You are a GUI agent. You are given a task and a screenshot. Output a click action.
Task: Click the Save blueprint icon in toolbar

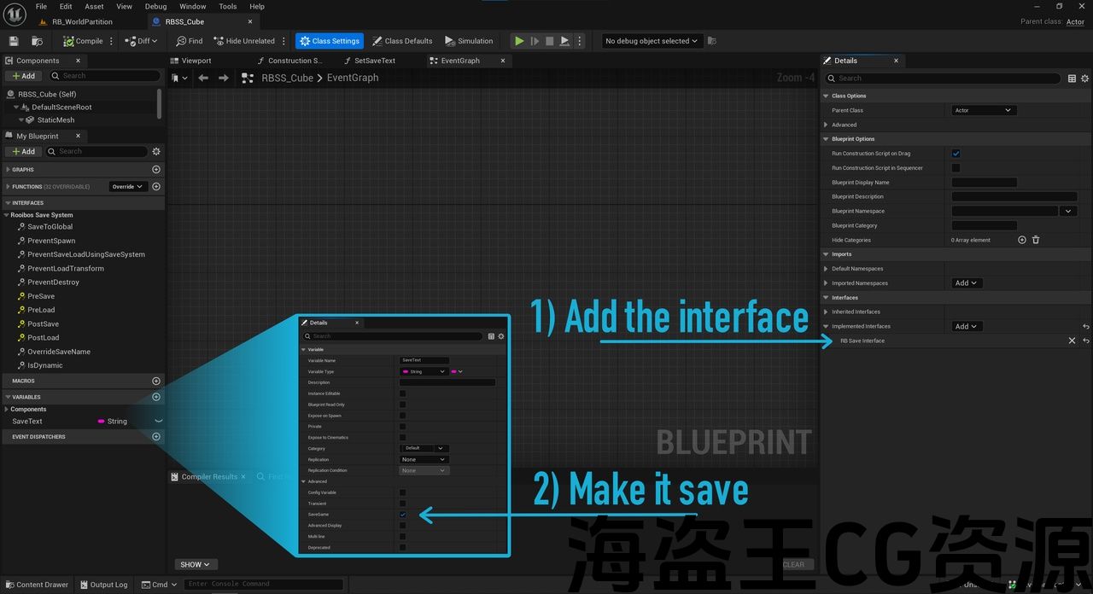click(x=14, y=41)
